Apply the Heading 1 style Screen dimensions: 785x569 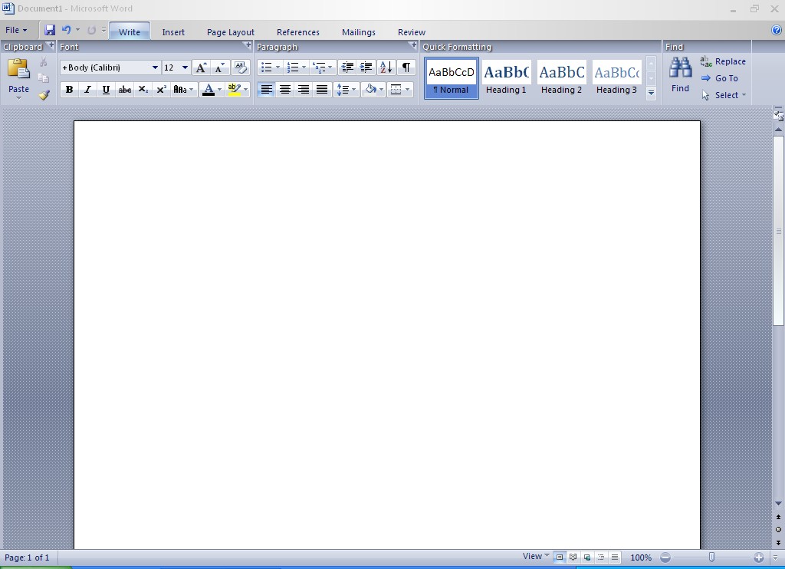506,78
